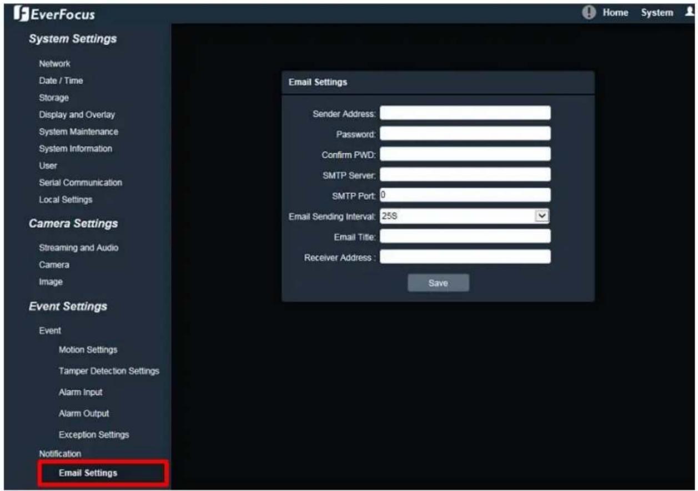
Task: Save the email settings
Action: 438,283
